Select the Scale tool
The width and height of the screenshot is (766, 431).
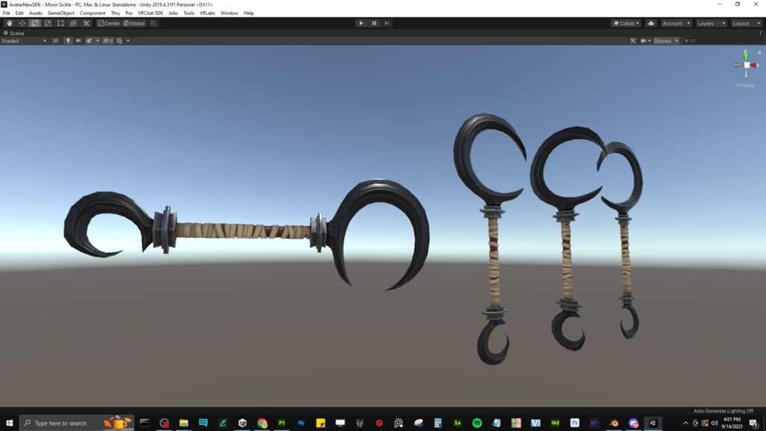coord(47,23)
